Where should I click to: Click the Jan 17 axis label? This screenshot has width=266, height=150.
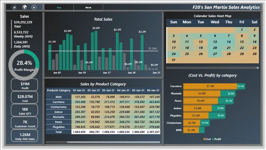pyautogui.click(x=107, y=72)
